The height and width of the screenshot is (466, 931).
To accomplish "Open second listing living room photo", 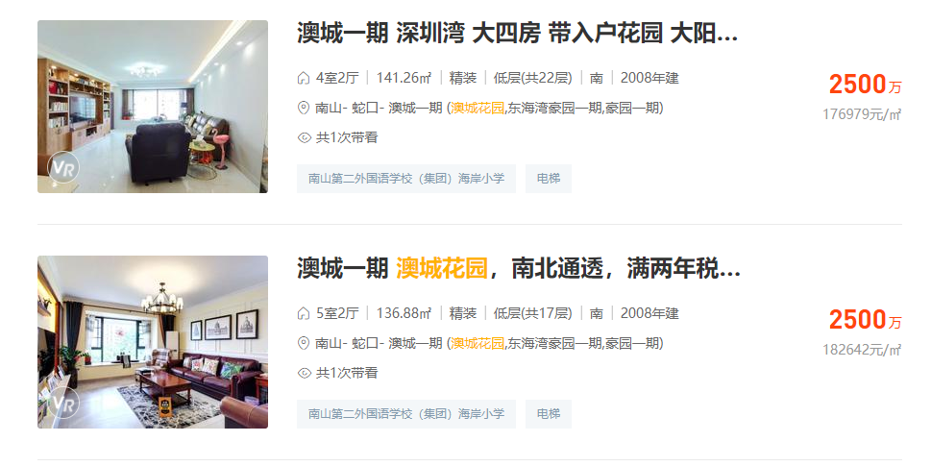I will [153, 342].
